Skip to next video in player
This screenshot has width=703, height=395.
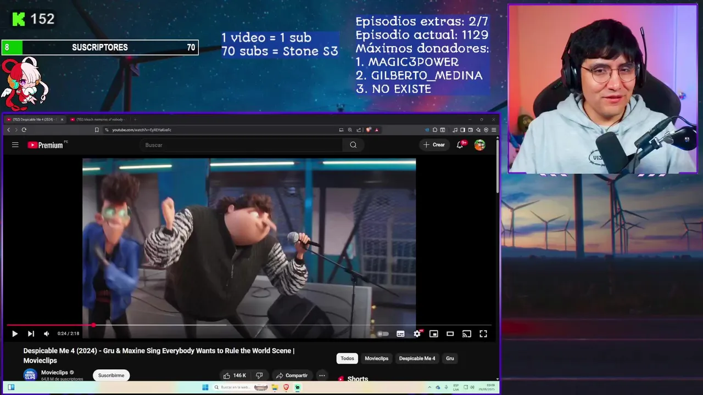(31, 334)
